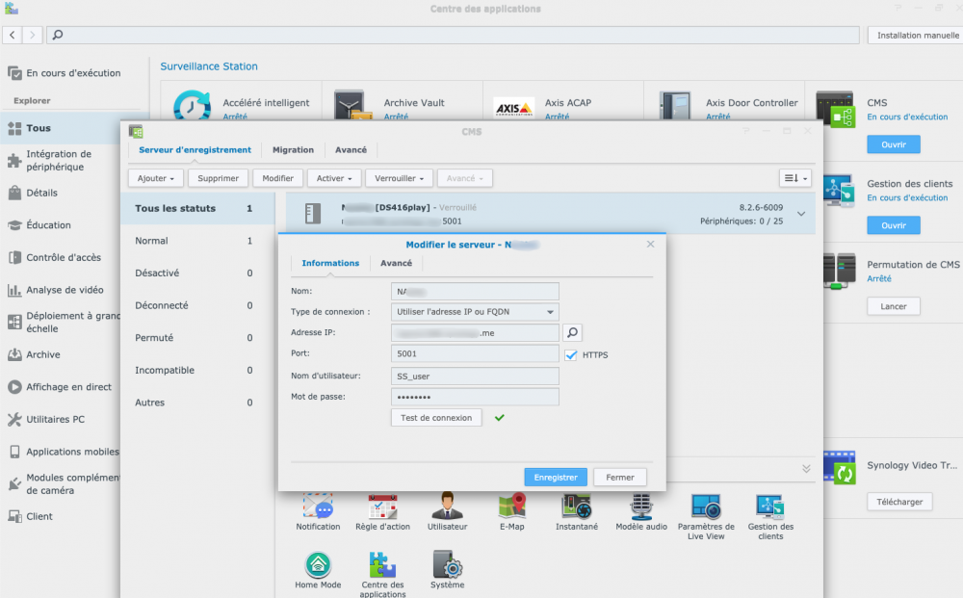Open the Modèle audio icon
The height and width of the screenshot is (598, 963).
coord(641,507)
